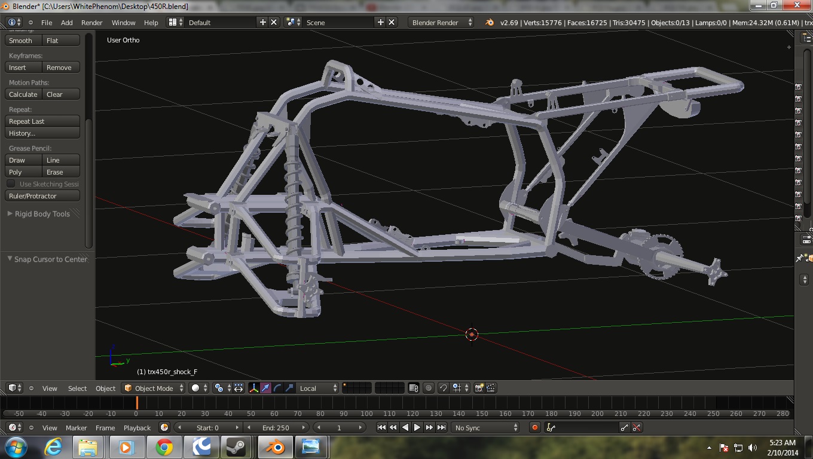
Task: Select Grease Pencil Erase tool
Action: 61,172
